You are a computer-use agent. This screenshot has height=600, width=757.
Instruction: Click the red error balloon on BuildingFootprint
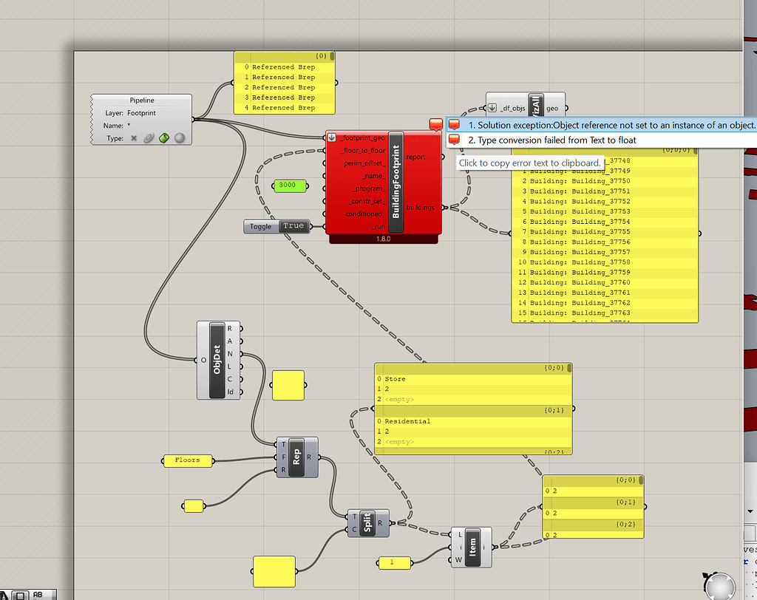click(436, 125)
